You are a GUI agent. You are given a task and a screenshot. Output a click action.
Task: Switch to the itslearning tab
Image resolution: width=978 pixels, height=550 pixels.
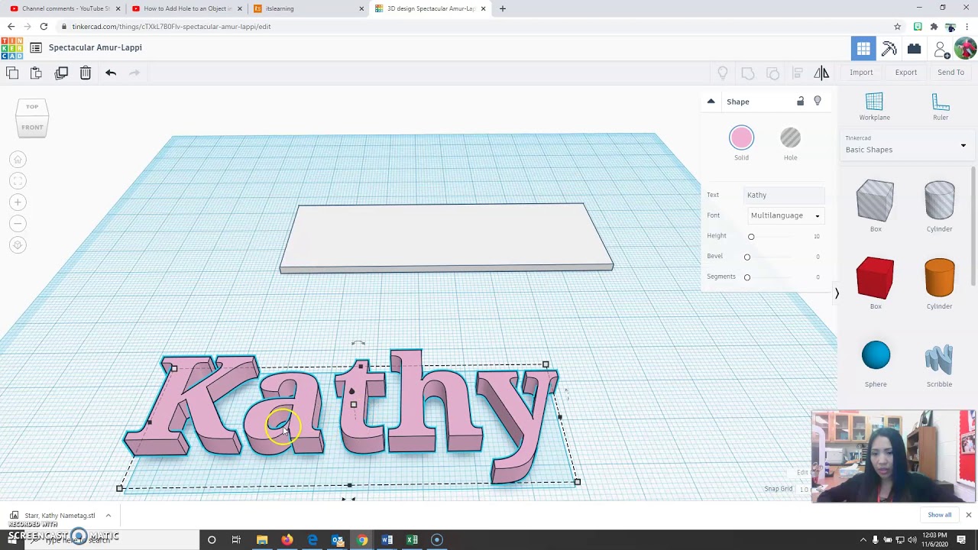coord(308,8)
